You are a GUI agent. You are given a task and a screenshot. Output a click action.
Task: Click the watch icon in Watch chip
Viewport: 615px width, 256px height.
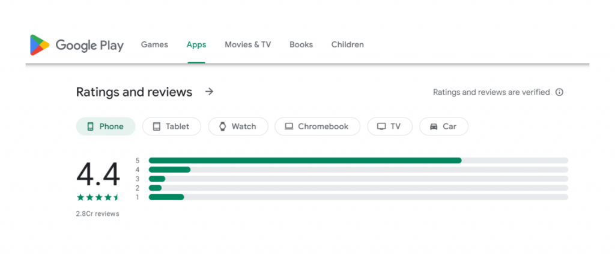click(223, 127)
